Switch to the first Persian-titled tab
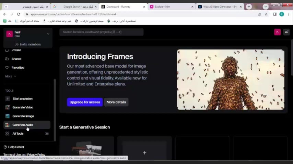 tap(26, 7)
